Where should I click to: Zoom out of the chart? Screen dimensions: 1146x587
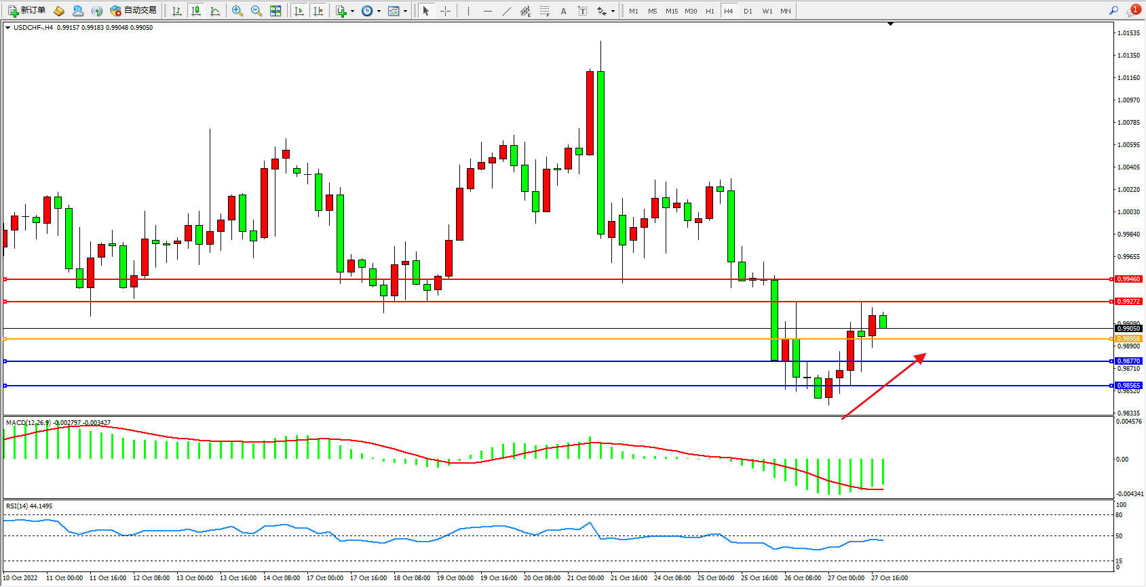pyautogui.click(x=256, y=11)
